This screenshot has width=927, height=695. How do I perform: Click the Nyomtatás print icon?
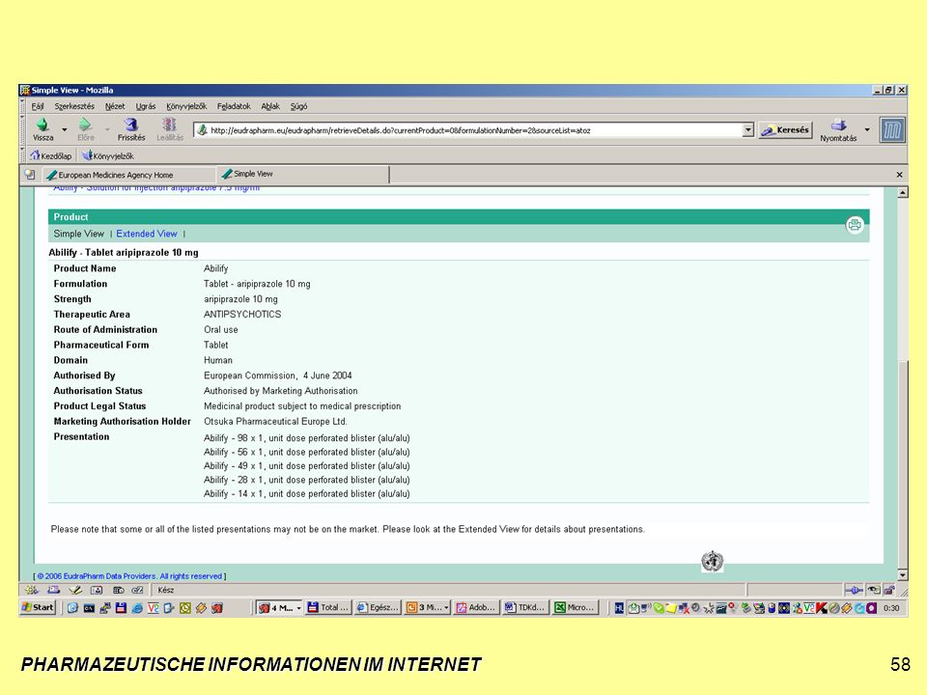point(838,125)
